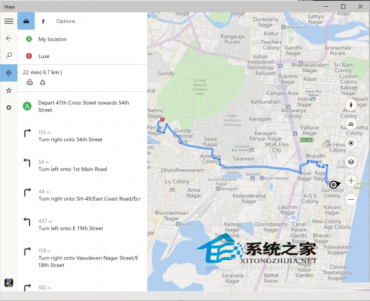
Task: Zoom out with the minus button
Action: (351, 199)
